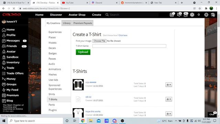
Task: Switch to the Discord browser tab
Action: 104,3
